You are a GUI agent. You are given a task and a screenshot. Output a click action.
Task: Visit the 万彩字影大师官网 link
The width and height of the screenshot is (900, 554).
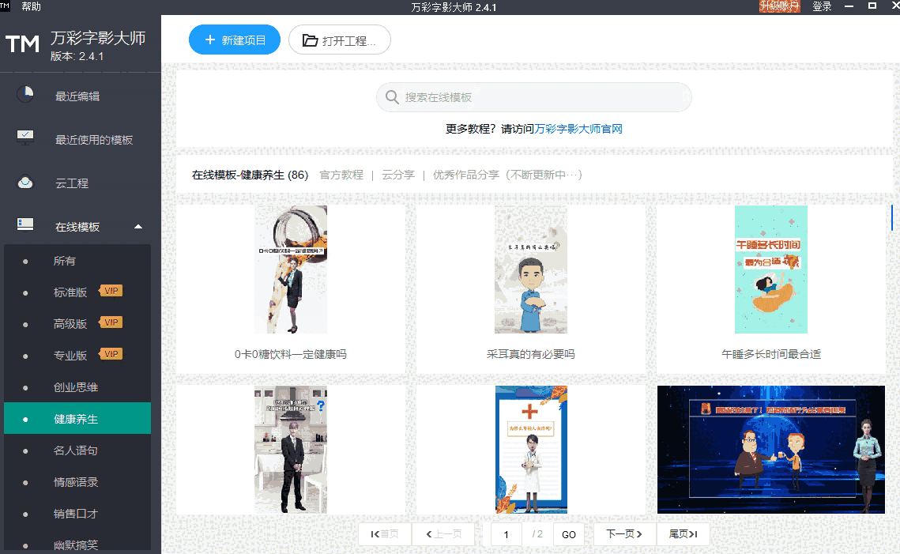(577, 128)
